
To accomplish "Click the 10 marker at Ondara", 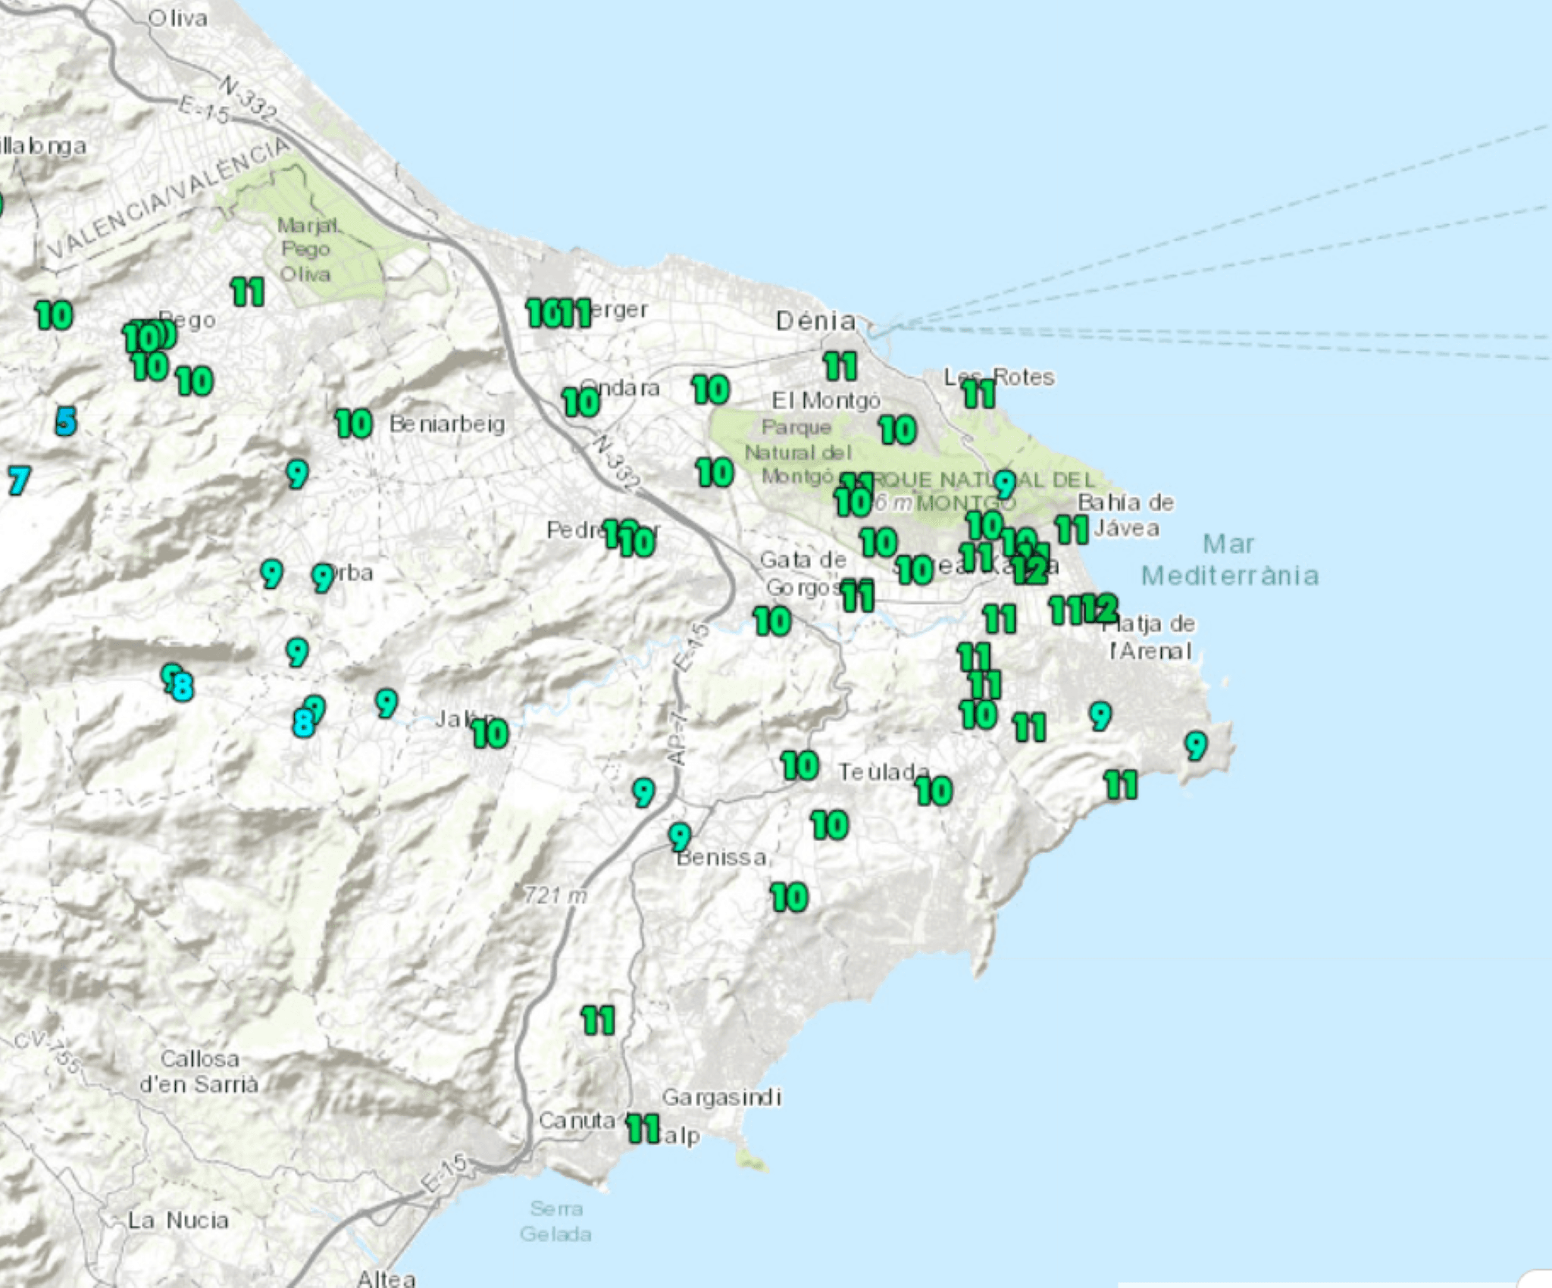I will coord(581,402).
